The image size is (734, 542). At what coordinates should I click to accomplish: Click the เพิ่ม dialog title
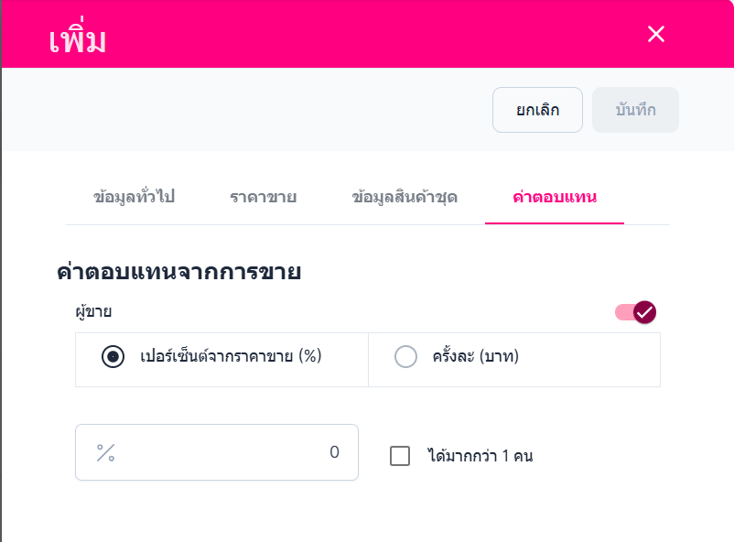pyautogui.click(x=78, y=40)
